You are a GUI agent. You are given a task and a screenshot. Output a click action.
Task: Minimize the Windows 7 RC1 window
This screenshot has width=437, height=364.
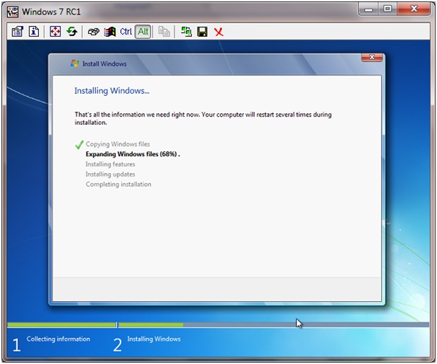point(368,9)
